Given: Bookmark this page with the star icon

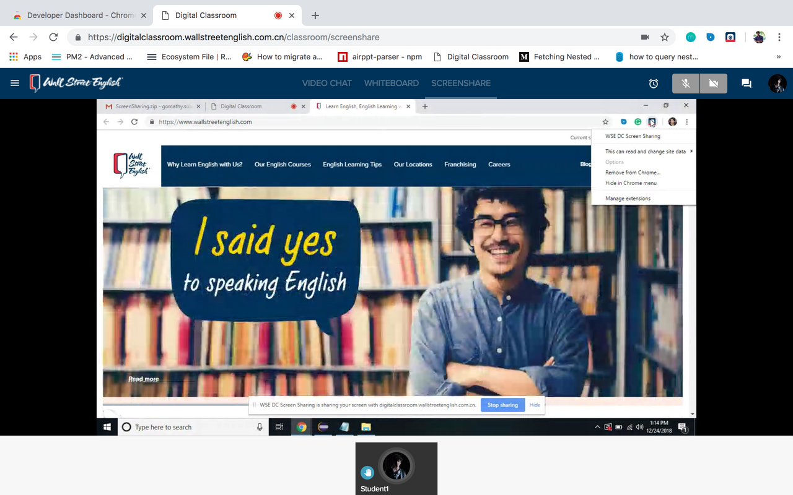Looking at the screenshot, I should click(665, 37).
